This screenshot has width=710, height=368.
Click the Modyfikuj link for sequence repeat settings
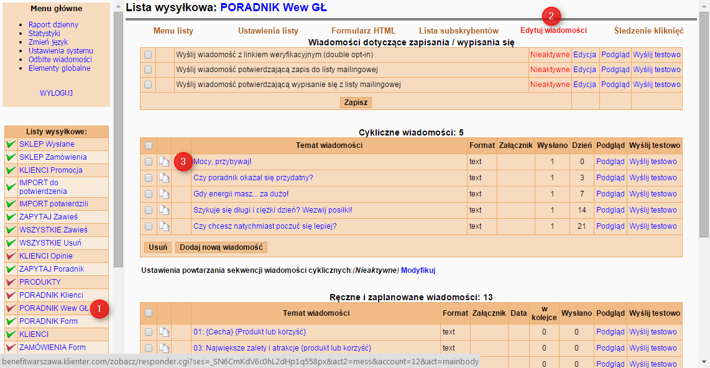[x=418, y=270]
